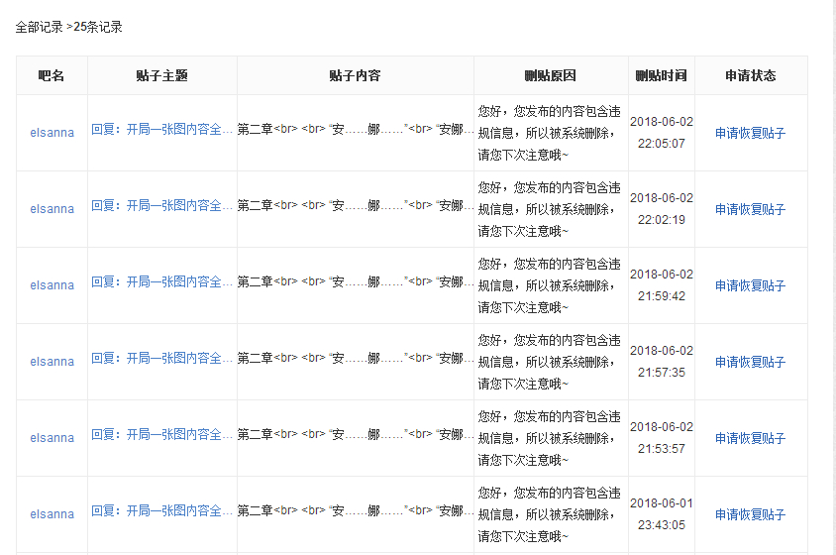Open elsanna link in the 21:59:42 row
Viewport: 836px width, 555px height.
click(x=52, y=285)
